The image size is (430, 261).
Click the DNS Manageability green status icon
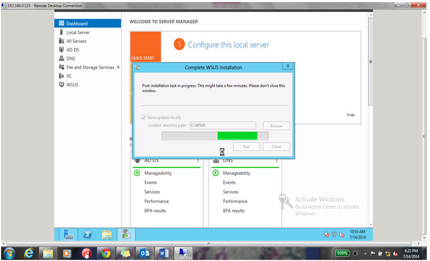click(x=216, y=173)
